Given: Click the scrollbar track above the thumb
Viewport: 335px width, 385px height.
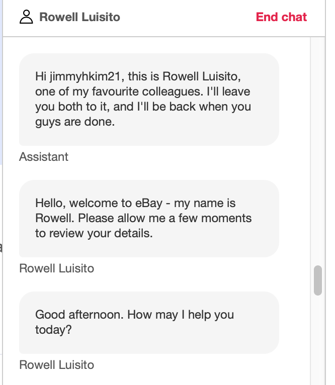Looking at the screenshot, I should 317,151.
